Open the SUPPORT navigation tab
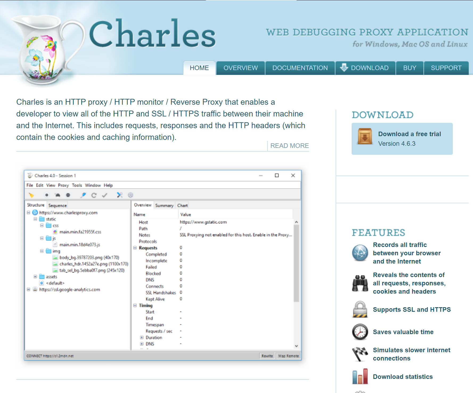The width and height of the screenshot is (473, 393). pyautogui.click(x=446, y=68)
